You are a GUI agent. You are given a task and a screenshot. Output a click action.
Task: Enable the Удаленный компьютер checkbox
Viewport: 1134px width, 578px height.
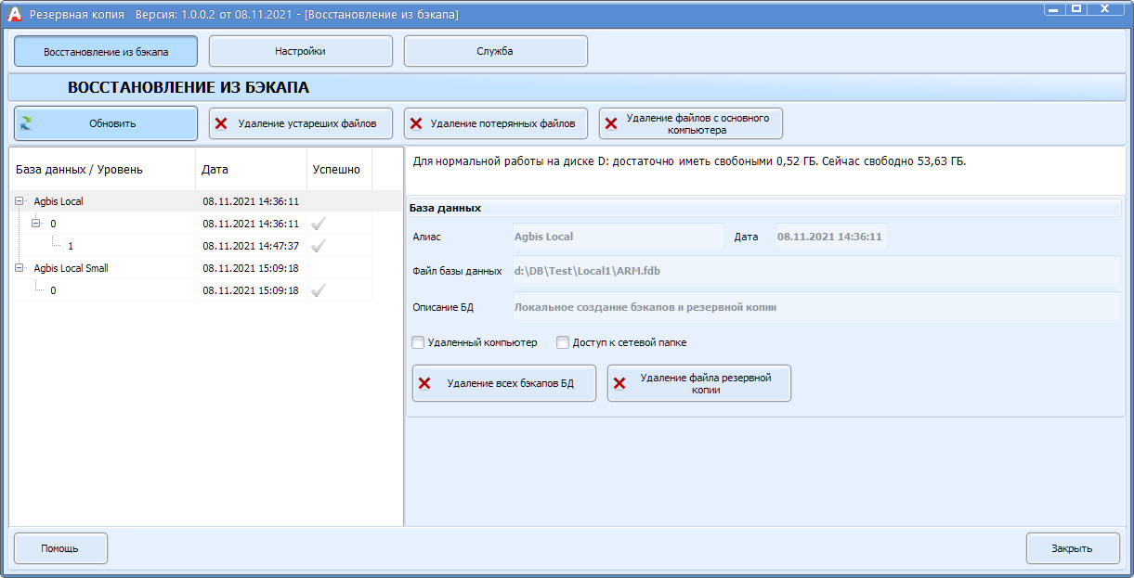point(418,342)
